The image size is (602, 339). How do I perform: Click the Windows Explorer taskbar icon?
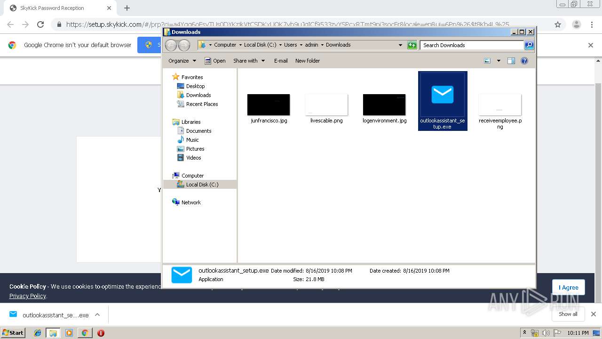click(x=53, y=333)
